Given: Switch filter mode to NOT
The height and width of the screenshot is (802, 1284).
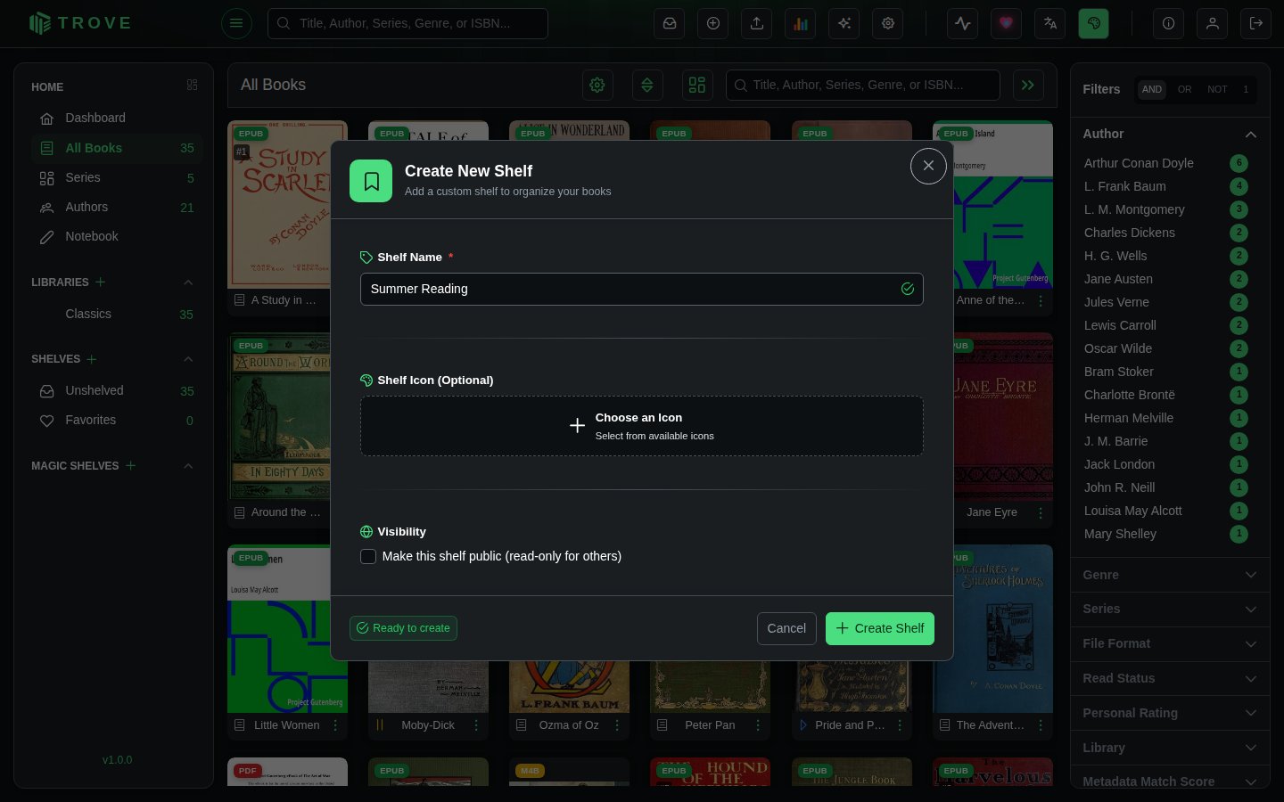Looking at the screenshot, I should [1217, 89].
